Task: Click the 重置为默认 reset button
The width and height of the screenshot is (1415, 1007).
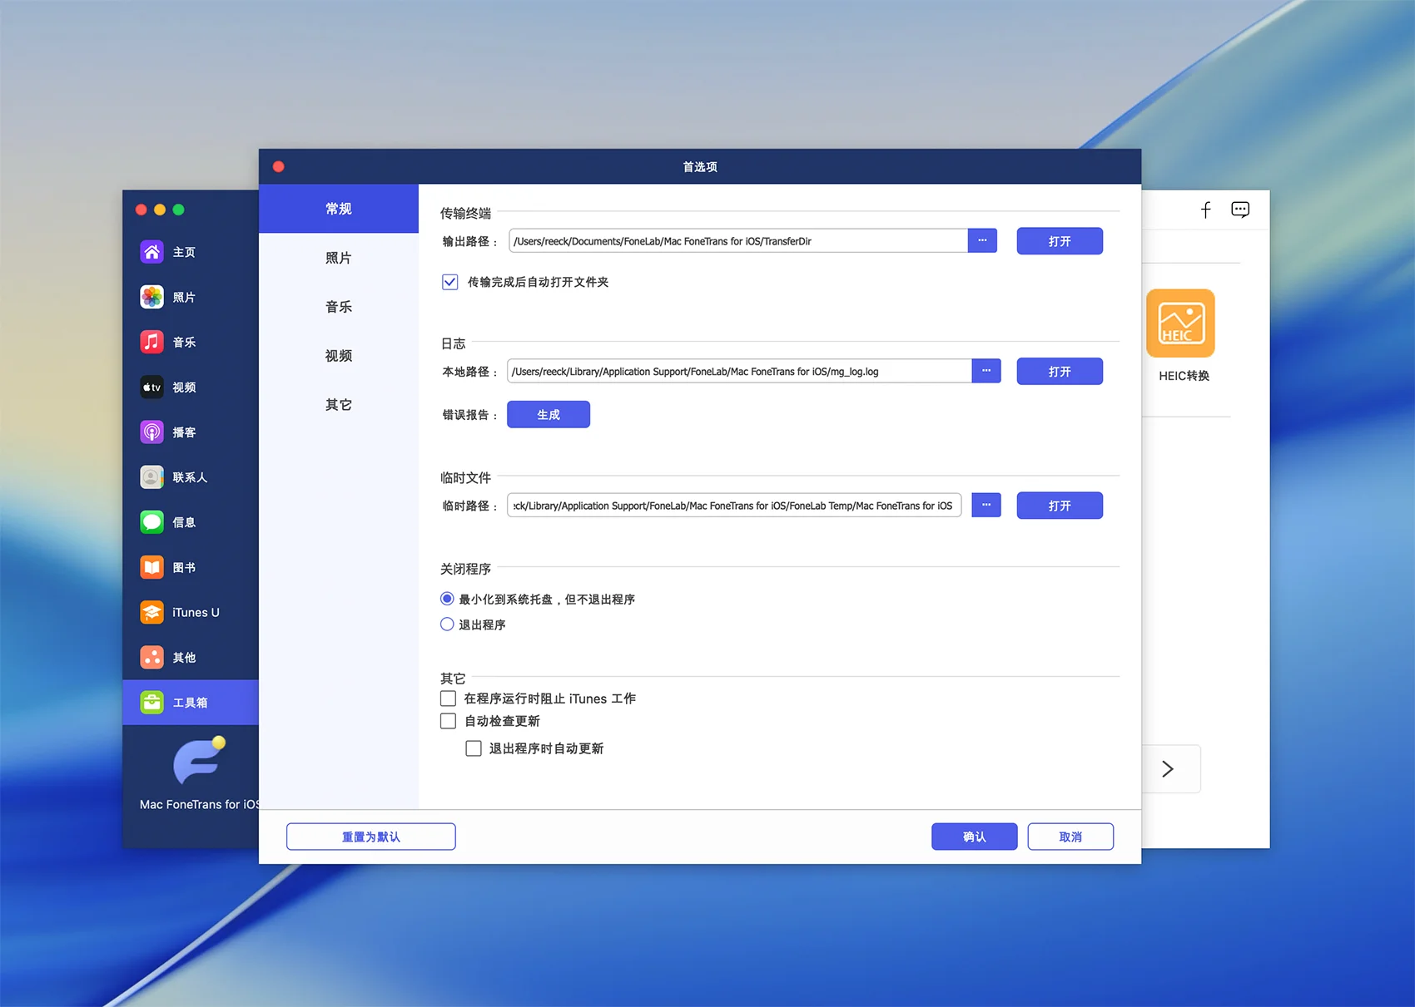Action: tap(370, 837)
